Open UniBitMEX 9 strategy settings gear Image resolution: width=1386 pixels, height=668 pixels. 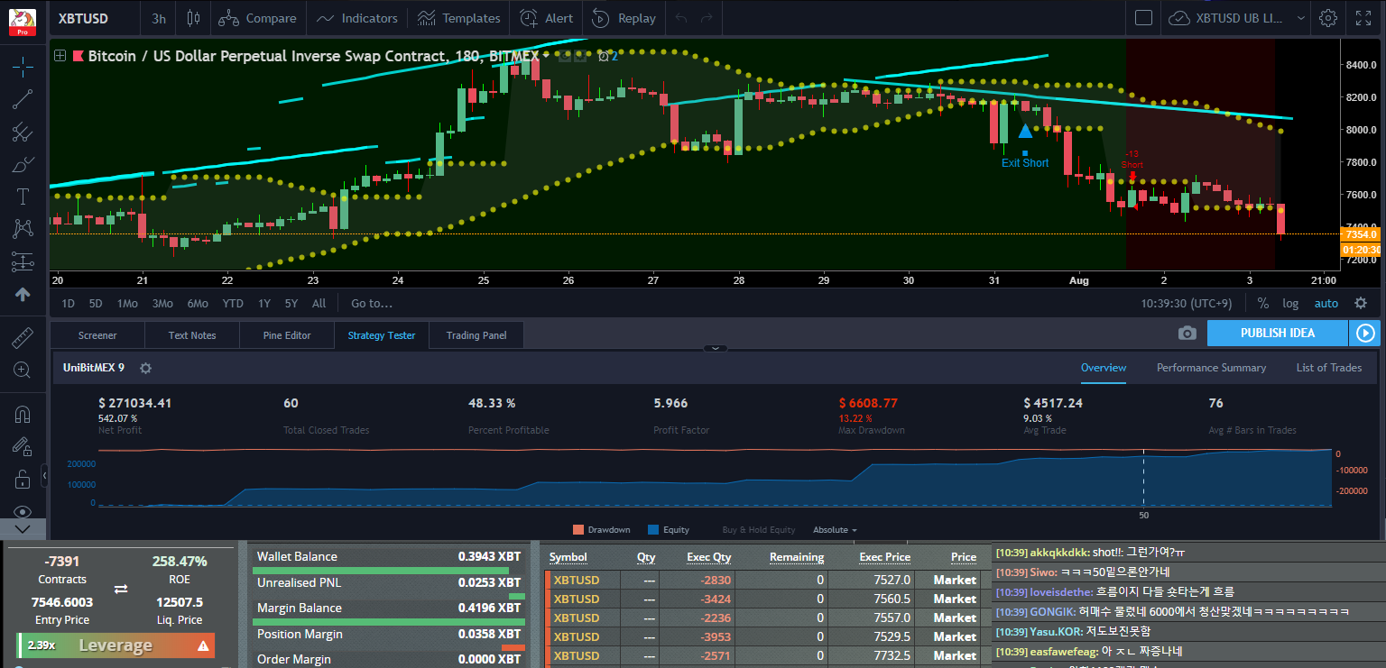[x=145, y=368]
